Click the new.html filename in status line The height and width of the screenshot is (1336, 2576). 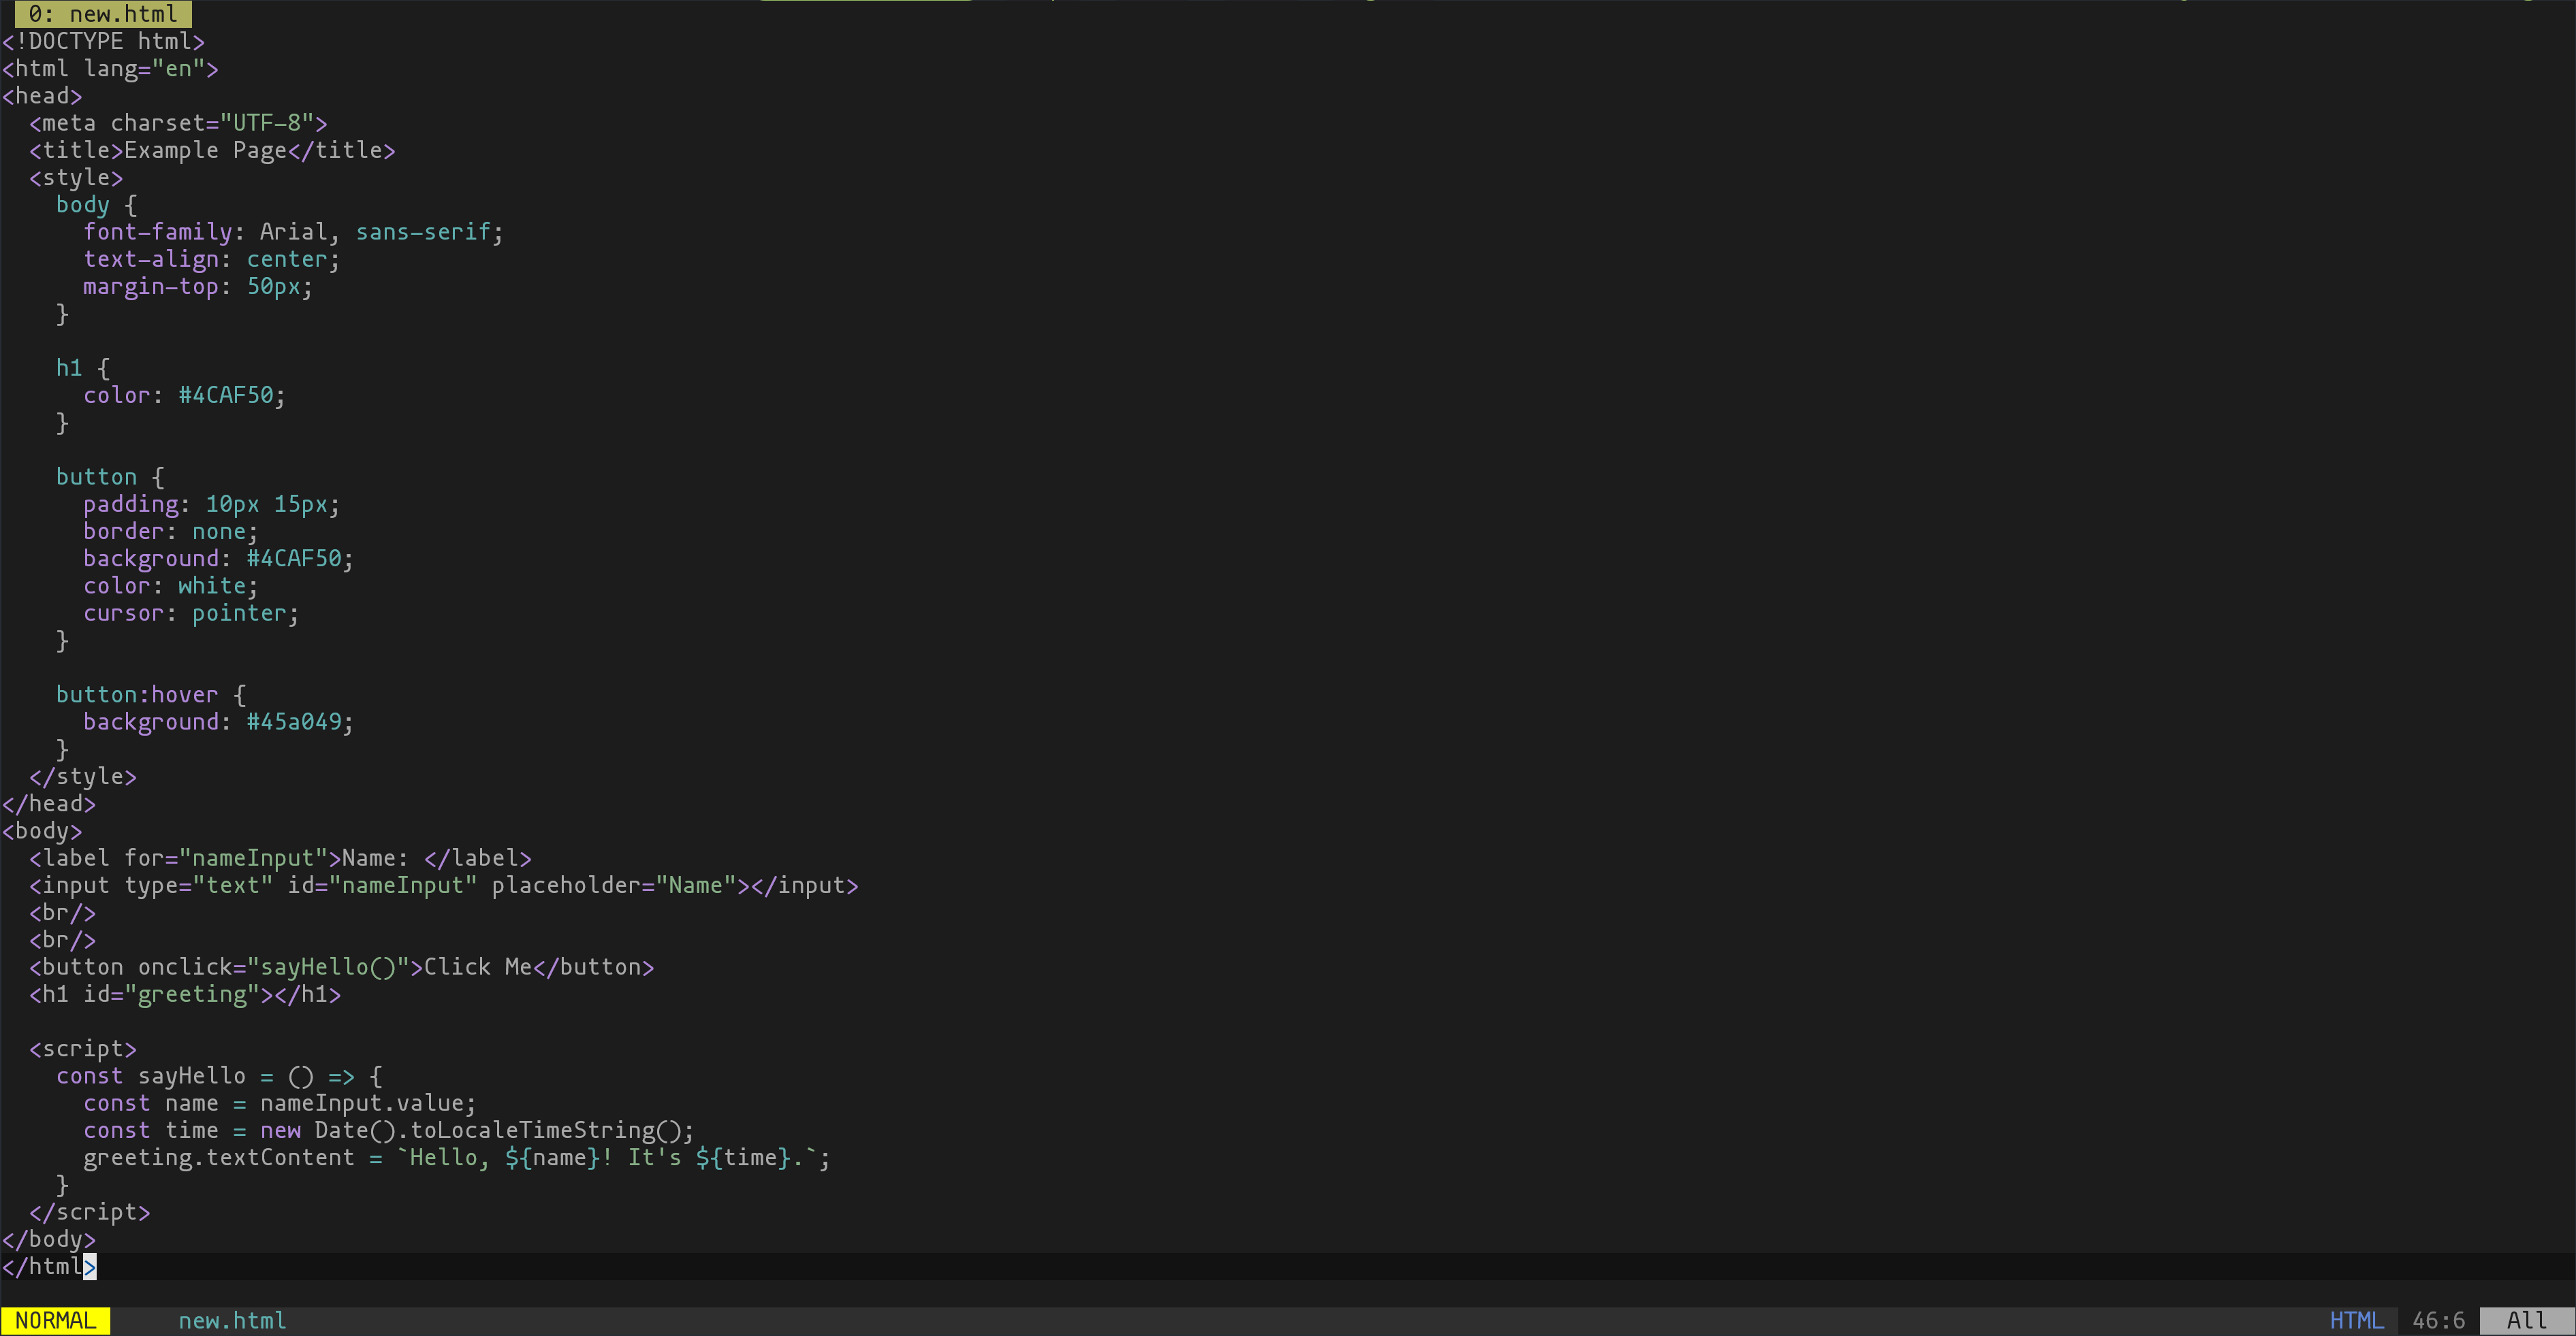232,1320
